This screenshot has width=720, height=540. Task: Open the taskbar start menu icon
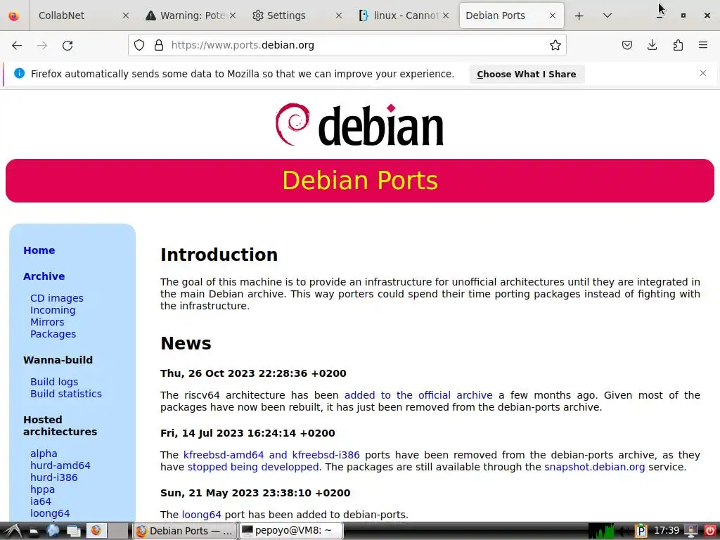coord(13,531)
